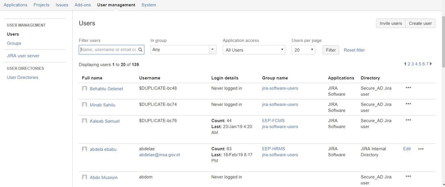Open EEP-HRMS group link
The width and height of the screenshot is (445, 187).
274,149
